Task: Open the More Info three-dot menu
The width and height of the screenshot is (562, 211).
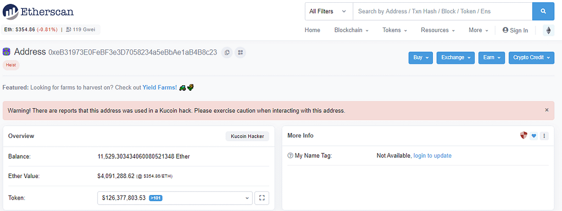Action: point(544,136)
